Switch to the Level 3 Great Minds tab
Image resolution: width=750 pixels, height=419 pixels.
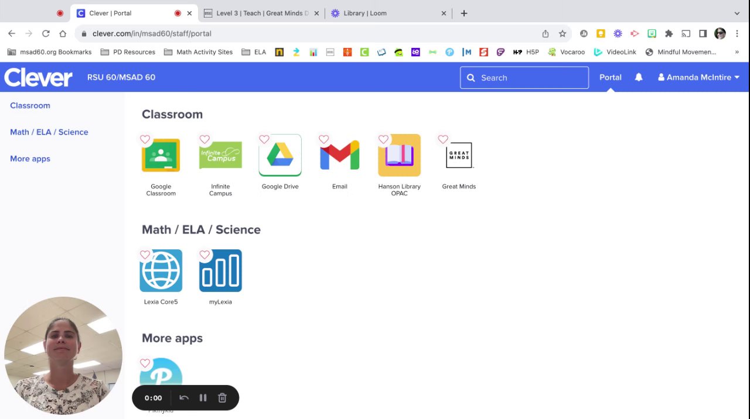(x=262, y=13)
